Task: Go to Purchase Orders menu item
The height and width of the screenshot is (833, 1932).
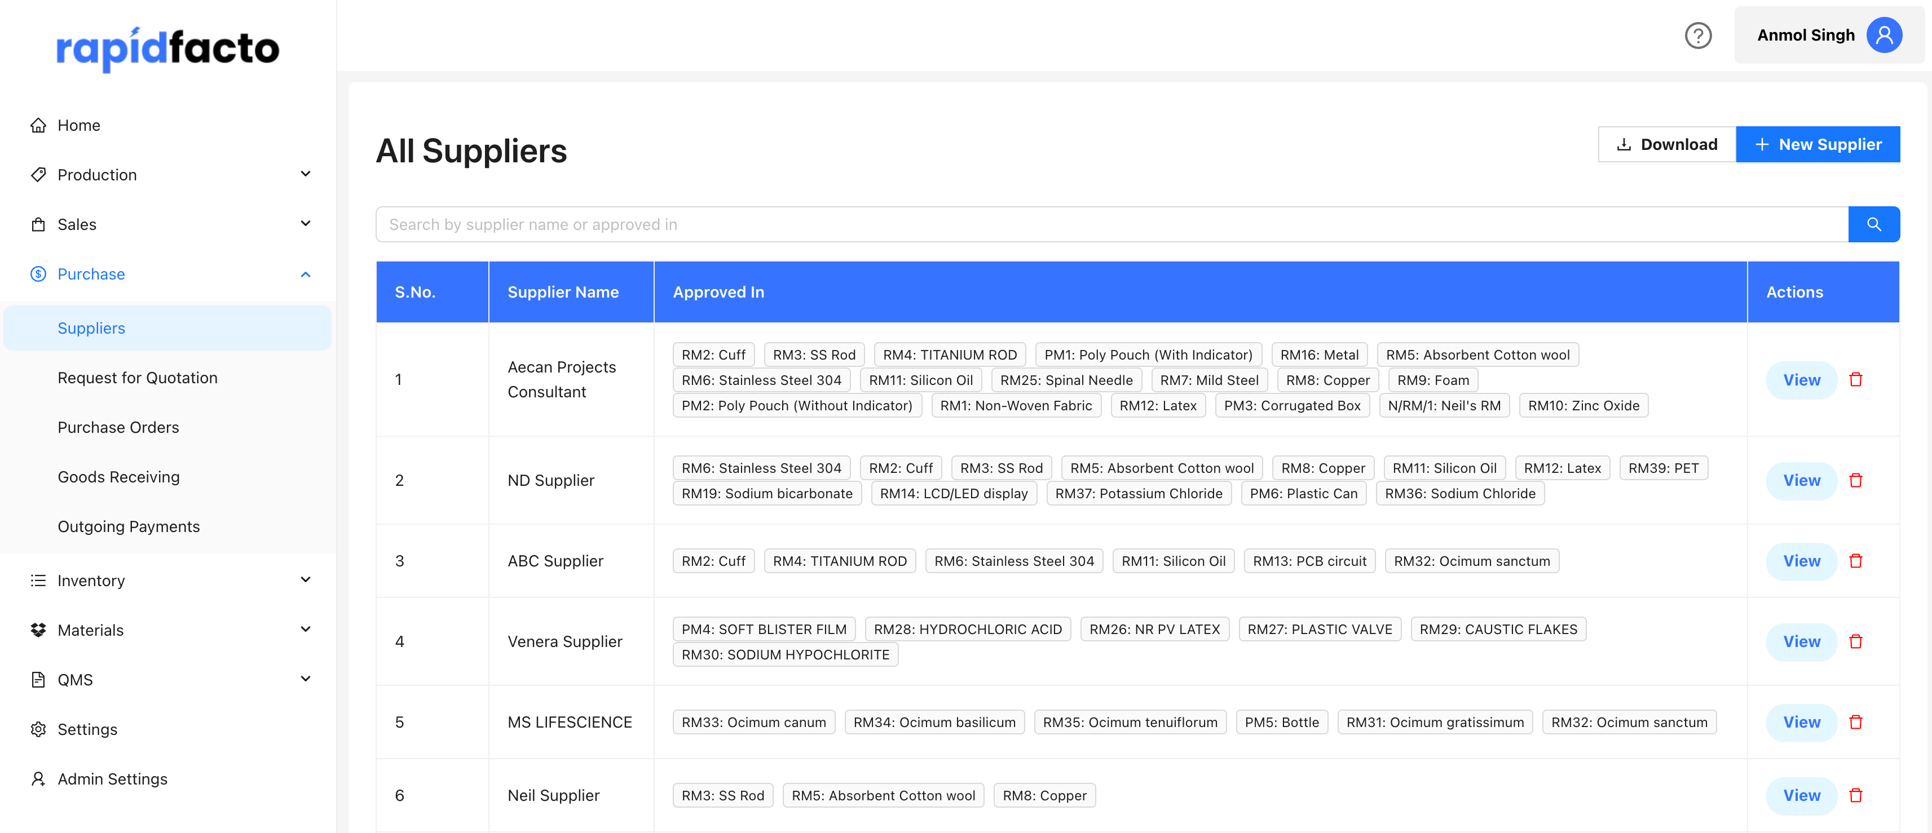Action: 118,427
